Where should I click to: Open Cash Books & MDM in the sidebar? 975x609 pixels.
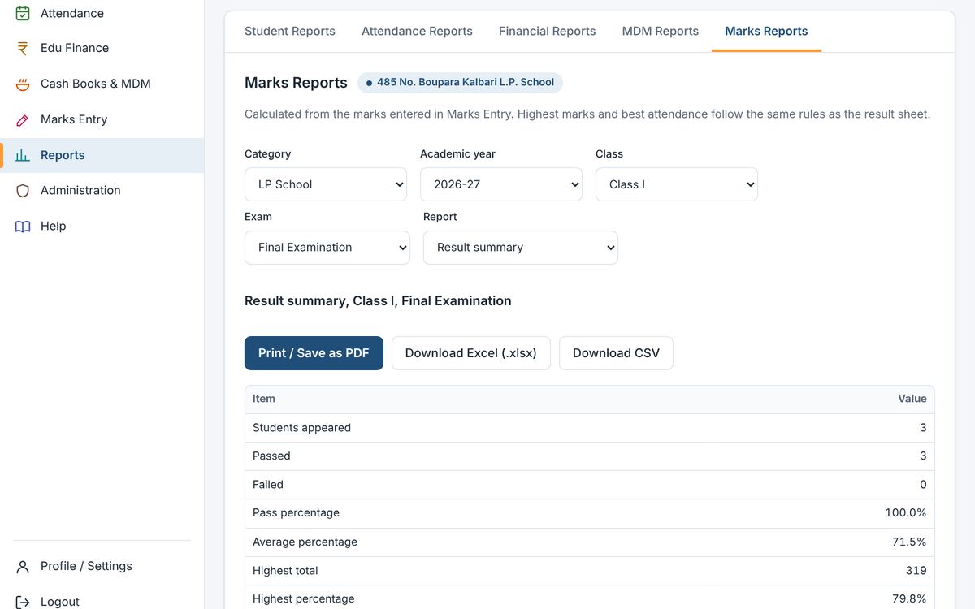pos(102,84)
